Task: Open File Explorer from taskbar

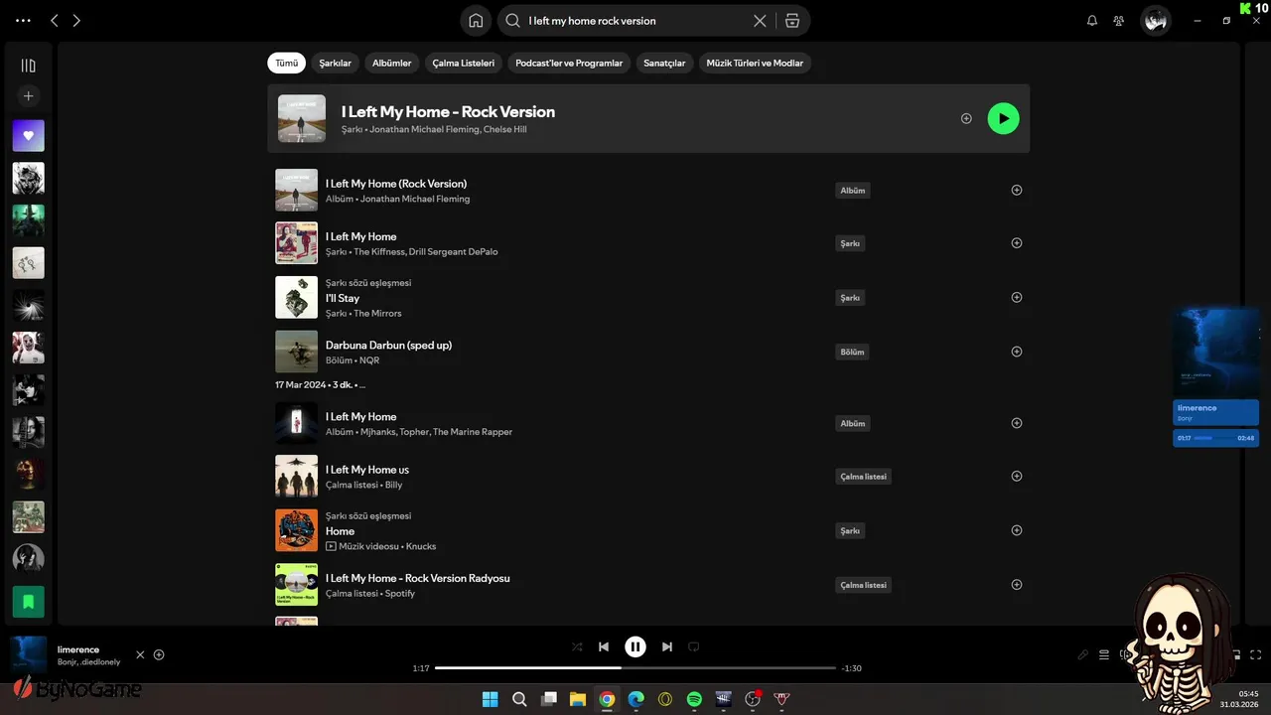Action: pos(577,699)
